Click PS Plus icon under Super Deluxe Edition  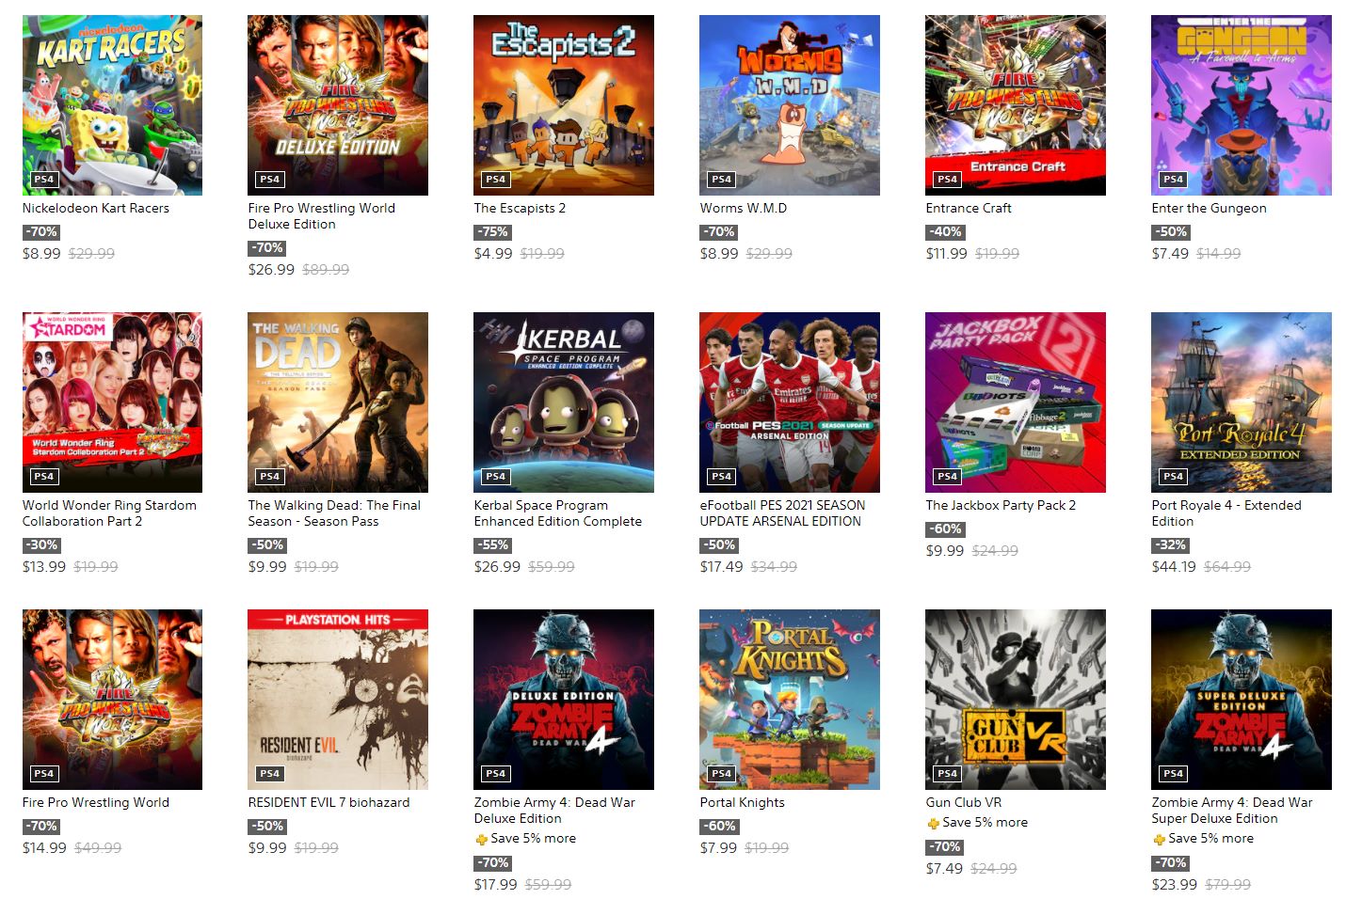tap(1159, 839)
